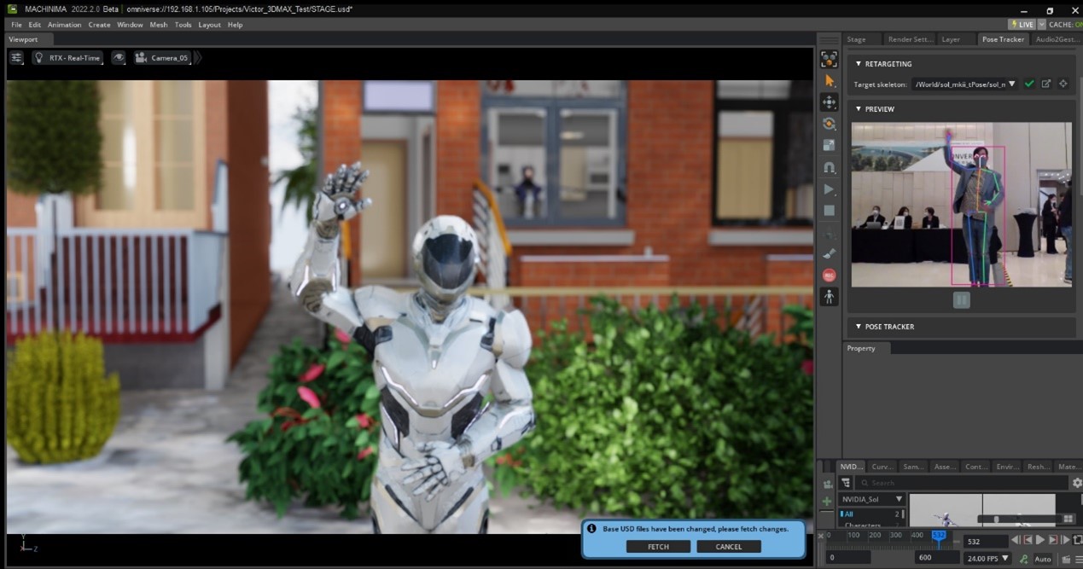Open content browser settings gear near search bar
Image resolution: width=1083 pixels, height=569 pixels.
(x=1077, y=482)
